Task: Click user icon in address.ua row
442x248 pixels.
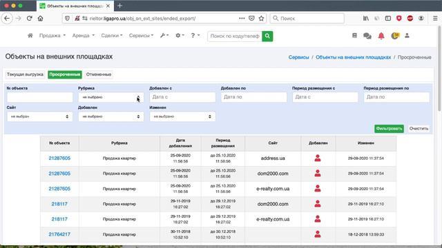Action: (x=318, y=158)
